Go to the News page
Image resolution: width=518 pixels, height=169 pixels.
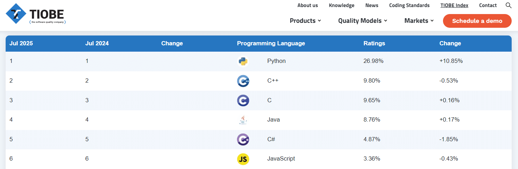(x=372, y=5)
